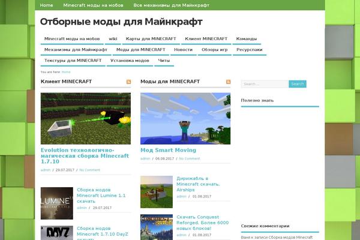Open Smart Moving mod featured image
This screenshot has height=240, width=360.
pyautogui.click(x=185, y=119)
